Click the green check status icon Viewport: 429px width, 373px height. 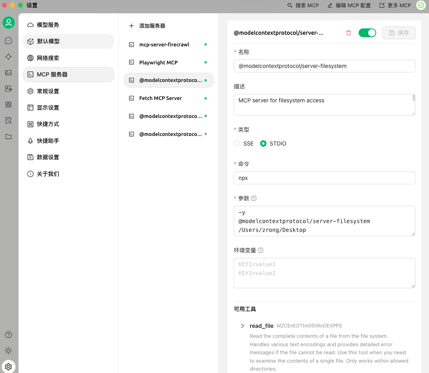[x=421, y=5]
